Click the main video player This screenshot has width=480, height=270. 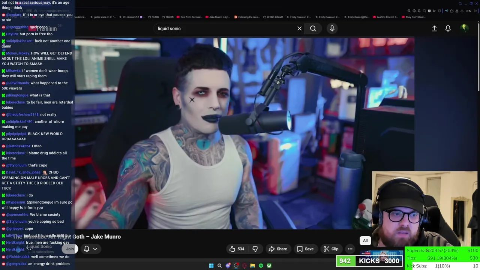click(x=244, y=133)
